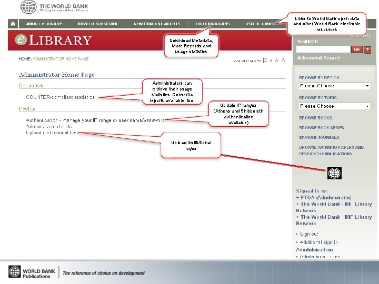The image size is (379, 284).
Task: Choose the third font size A
Action: pyautogui.click(x=277, y=60)
